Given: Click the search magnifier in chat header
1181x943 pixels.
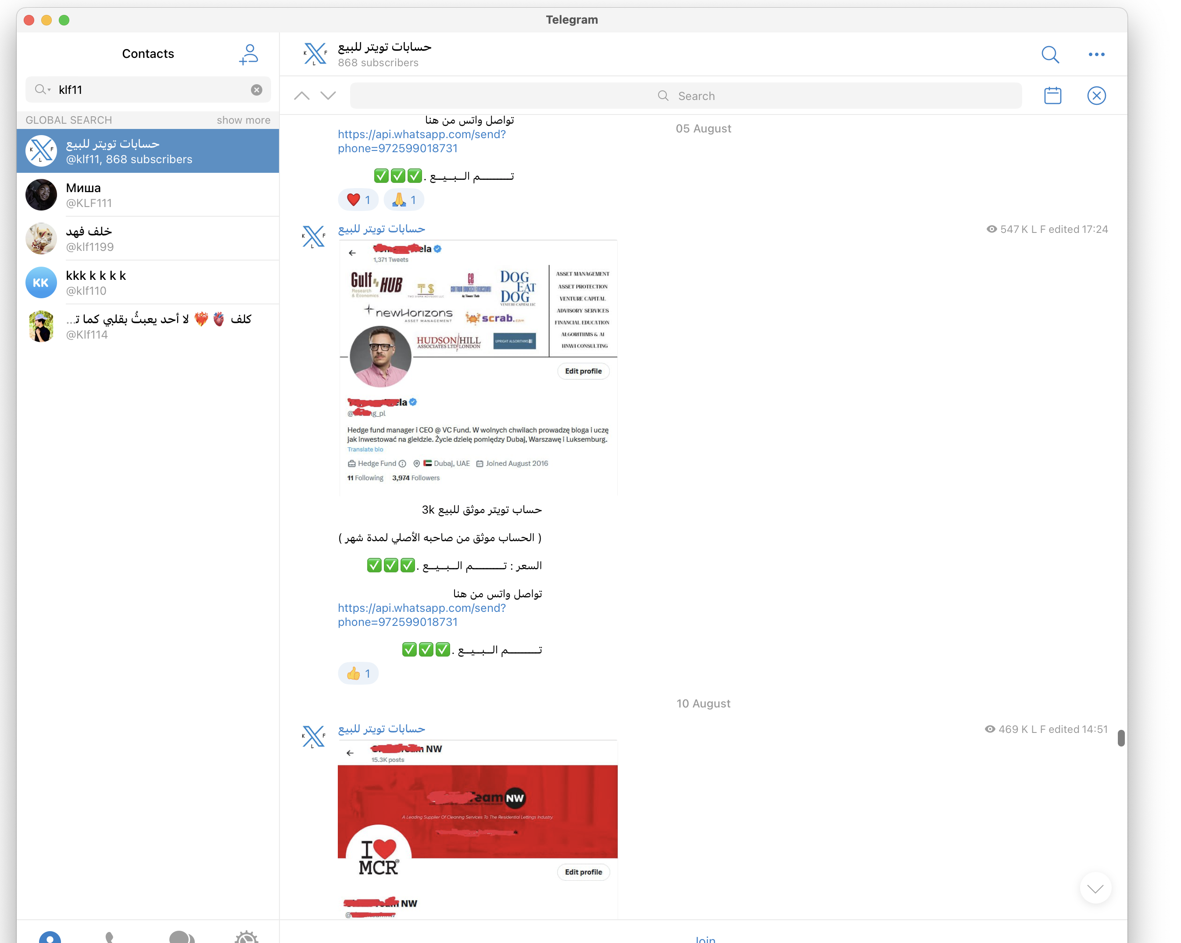Looking at the screenshot, I should click(1050, 54).
